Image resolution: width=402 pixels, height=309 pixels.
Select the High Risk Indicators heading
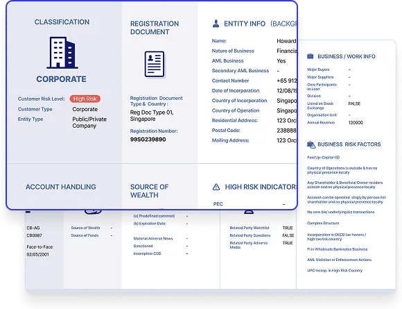tap(261, 187)
